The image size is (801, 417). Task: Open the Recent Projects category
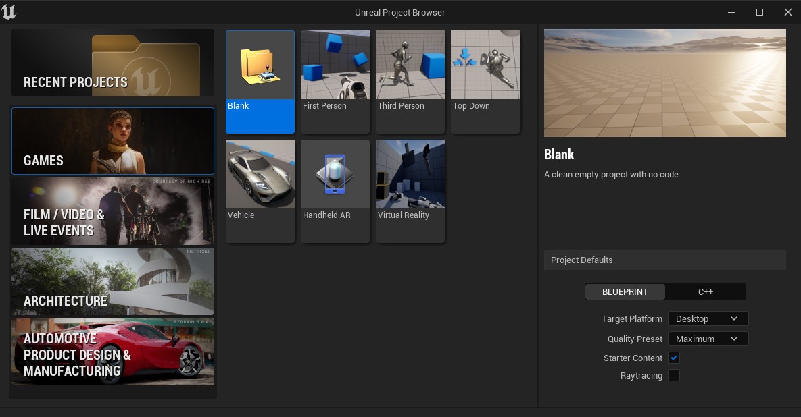point(113,63)
